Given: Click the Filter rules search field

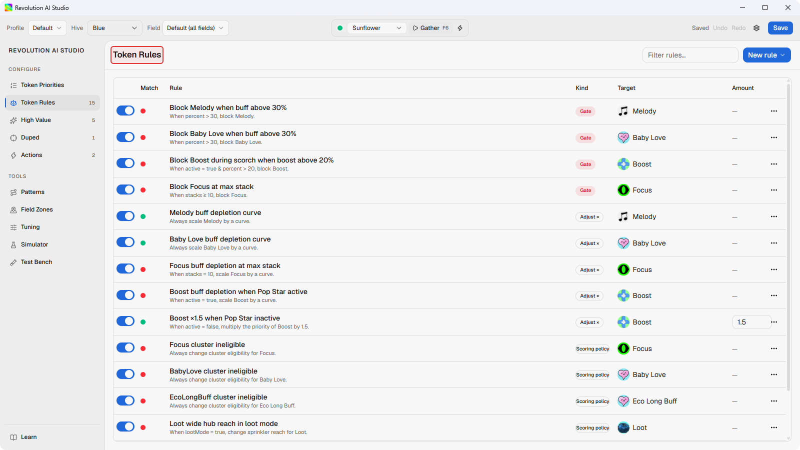Looking at the screenshot, I should point(690,55).
